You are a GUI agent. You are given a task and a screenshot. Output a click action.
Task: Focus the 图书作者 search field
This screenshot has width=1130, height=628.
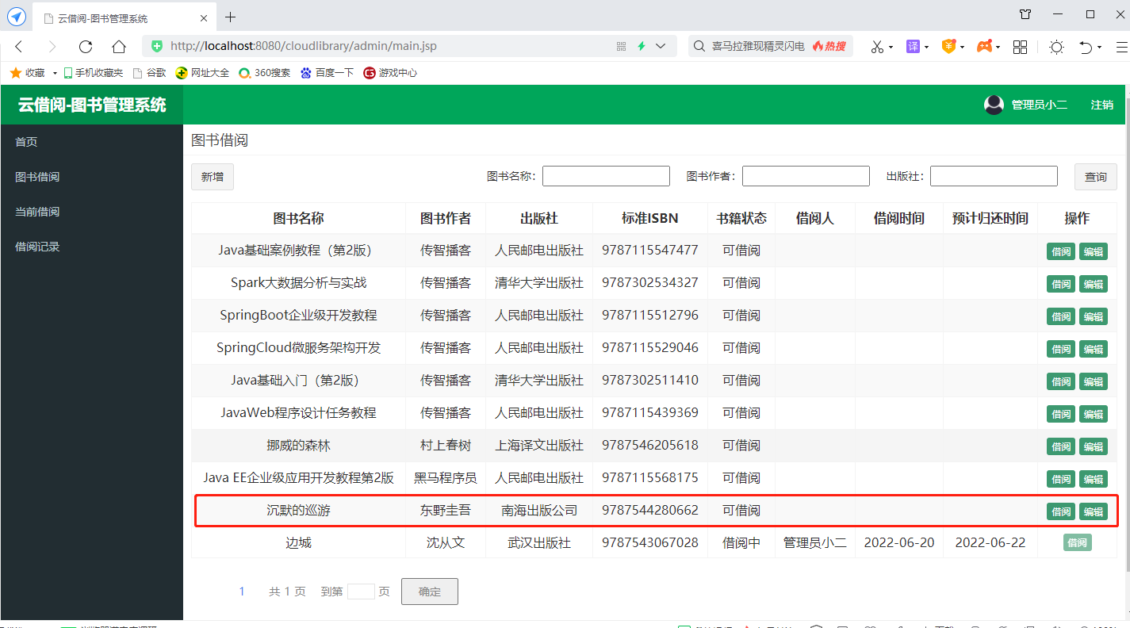click(x=806, y=176)
